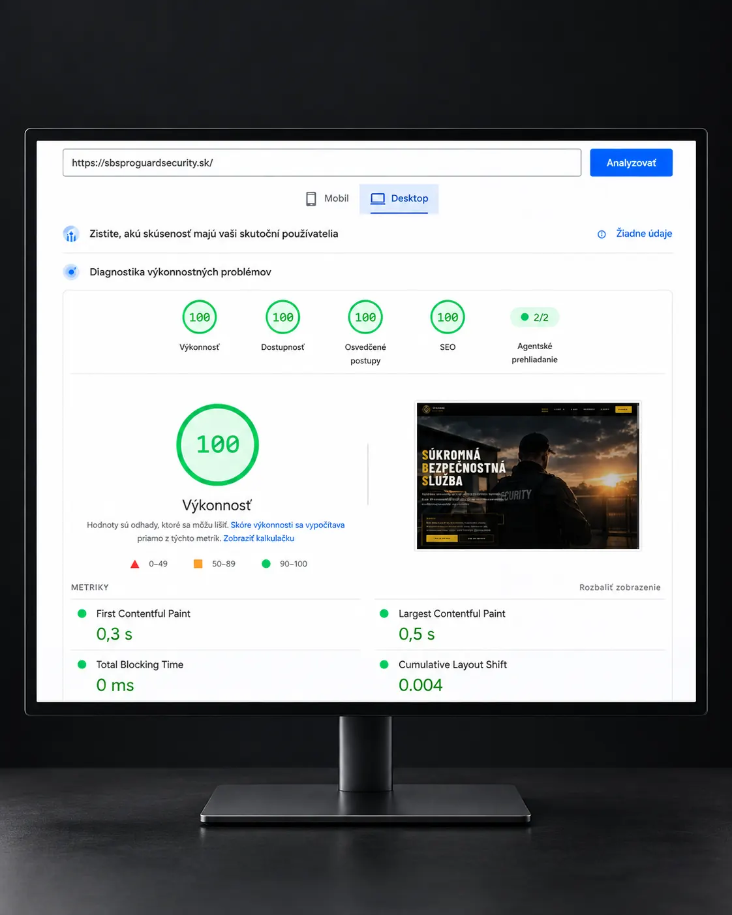Click the website screenshot thumbnail
This screenshot has height=915, width=732.
tap(528, 476)
